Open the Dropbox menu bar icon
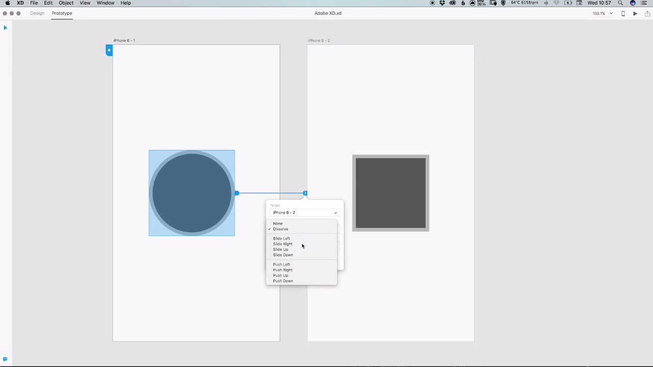The width and height of the screenshot is (653, 367). (442, 3)
